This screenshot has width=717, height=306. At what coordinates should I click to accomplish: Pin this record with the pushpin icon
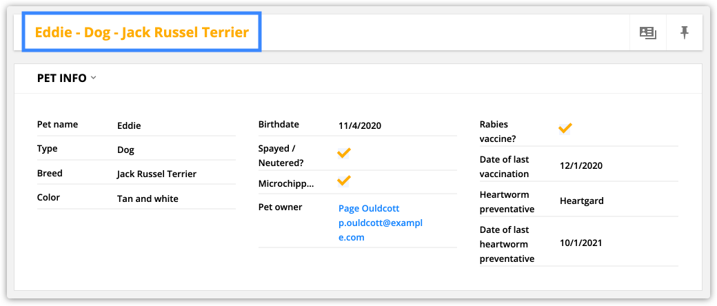pyautogui.click(x=684, y=32)
